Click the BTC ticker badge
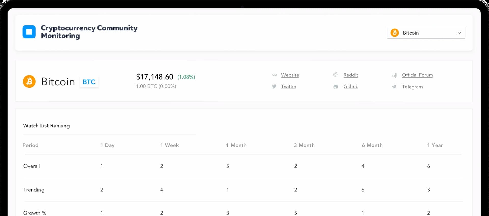 pos(89,82)
